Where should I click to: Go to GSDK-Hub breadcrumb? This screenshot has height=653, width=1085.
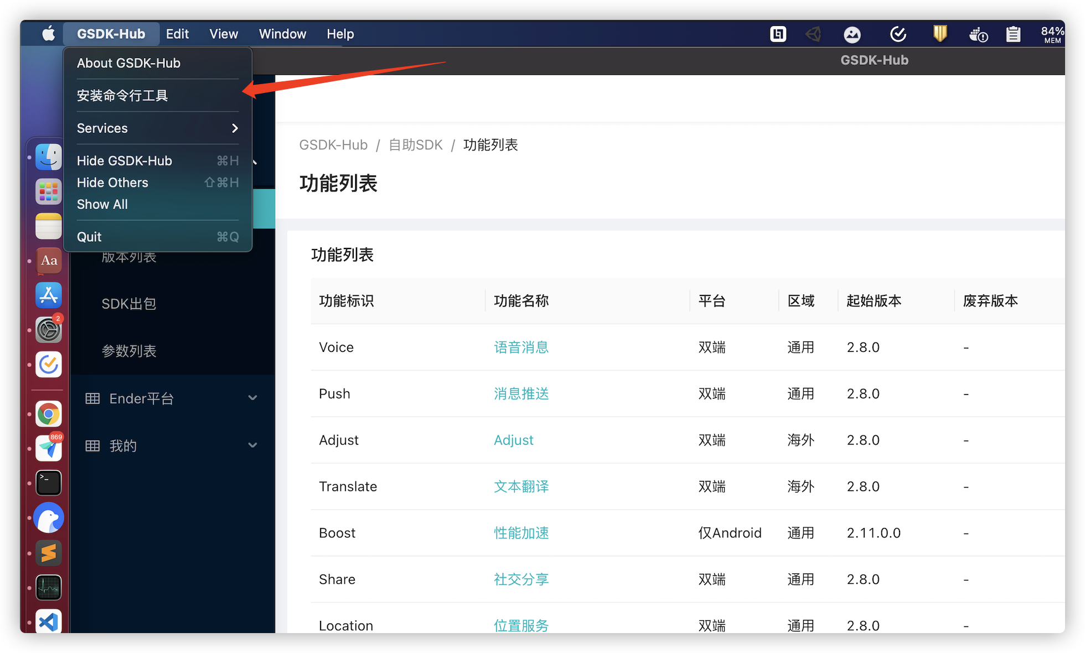pyautogui.click(x=333, y=145)
